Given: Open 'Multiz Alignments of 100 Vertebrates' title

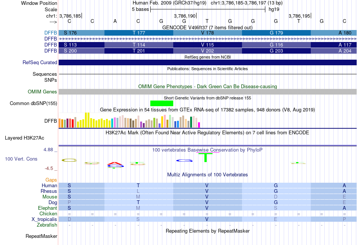Looking at the screenshot, I should click(207, 174).
